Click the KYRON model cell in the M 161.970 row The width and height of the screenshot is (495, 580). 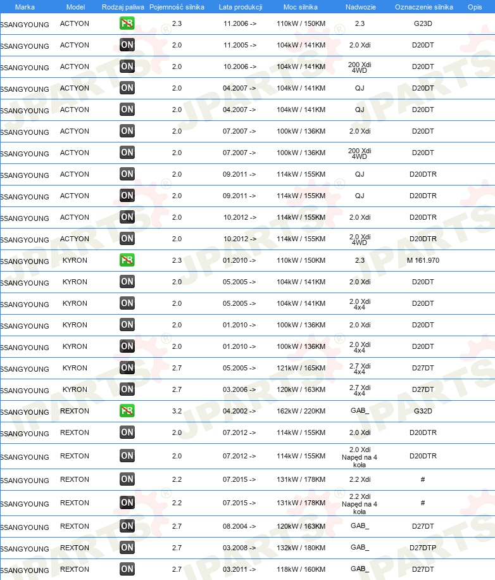click(x=75, y=260)
